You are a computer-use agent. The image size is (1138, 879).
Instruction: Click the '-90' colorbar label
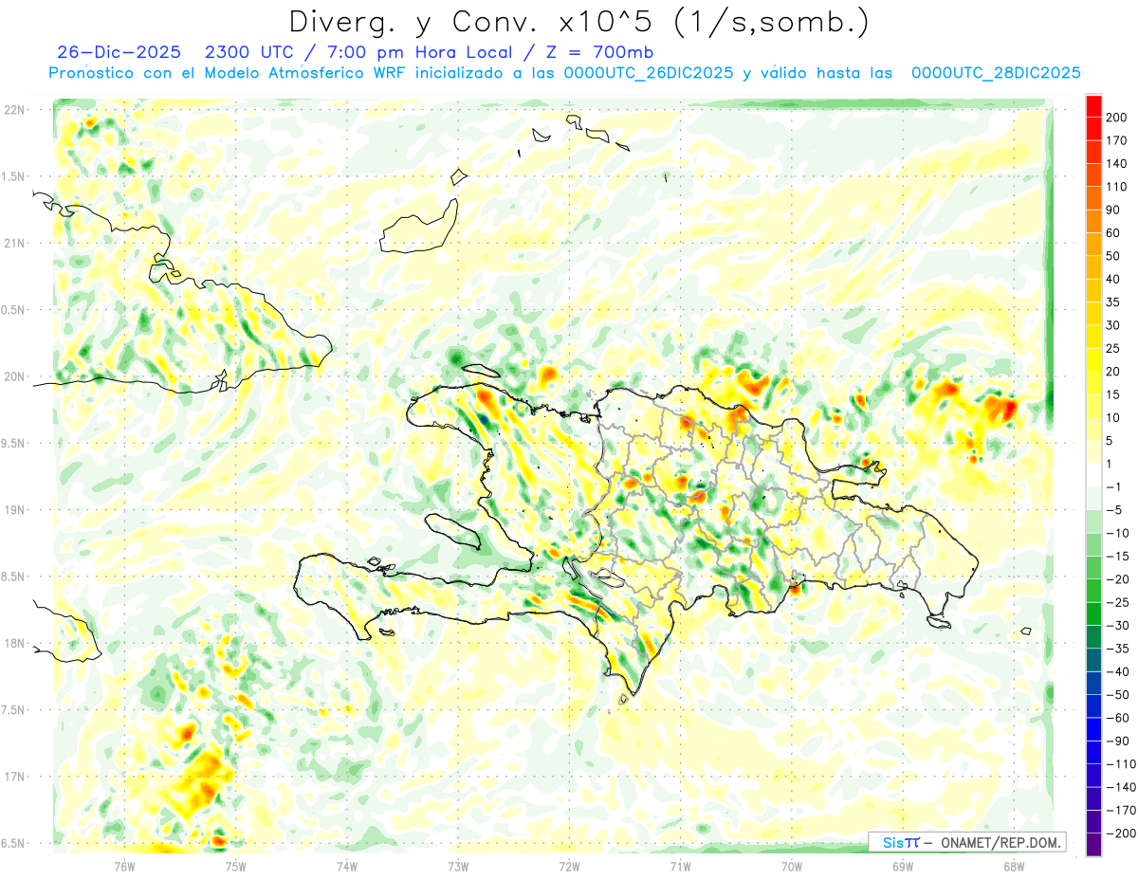coord(1117,741)
